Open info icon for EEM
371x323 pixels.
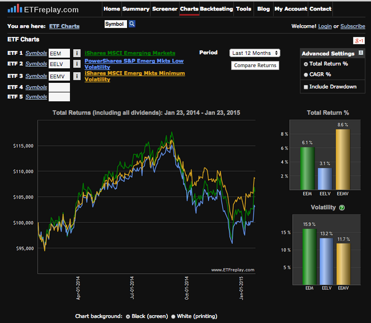(x=77, y=53)
